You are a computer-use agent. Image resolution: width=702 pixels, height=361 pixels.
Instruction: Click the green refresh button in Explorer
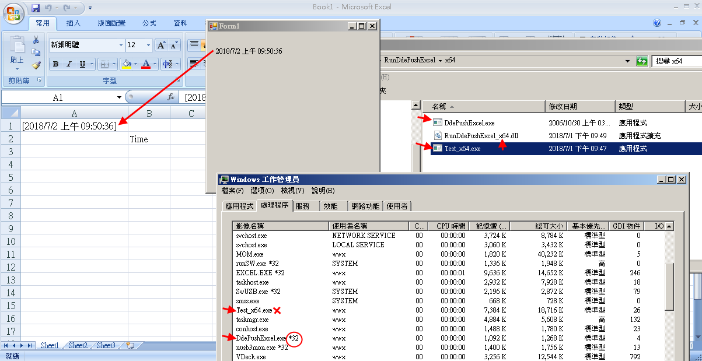click(x=642, y=61)
